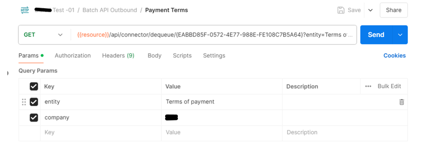The image size is (433, 151).
Task: Delete the entity row using trash icon
Action: click(x=401, y=102)
